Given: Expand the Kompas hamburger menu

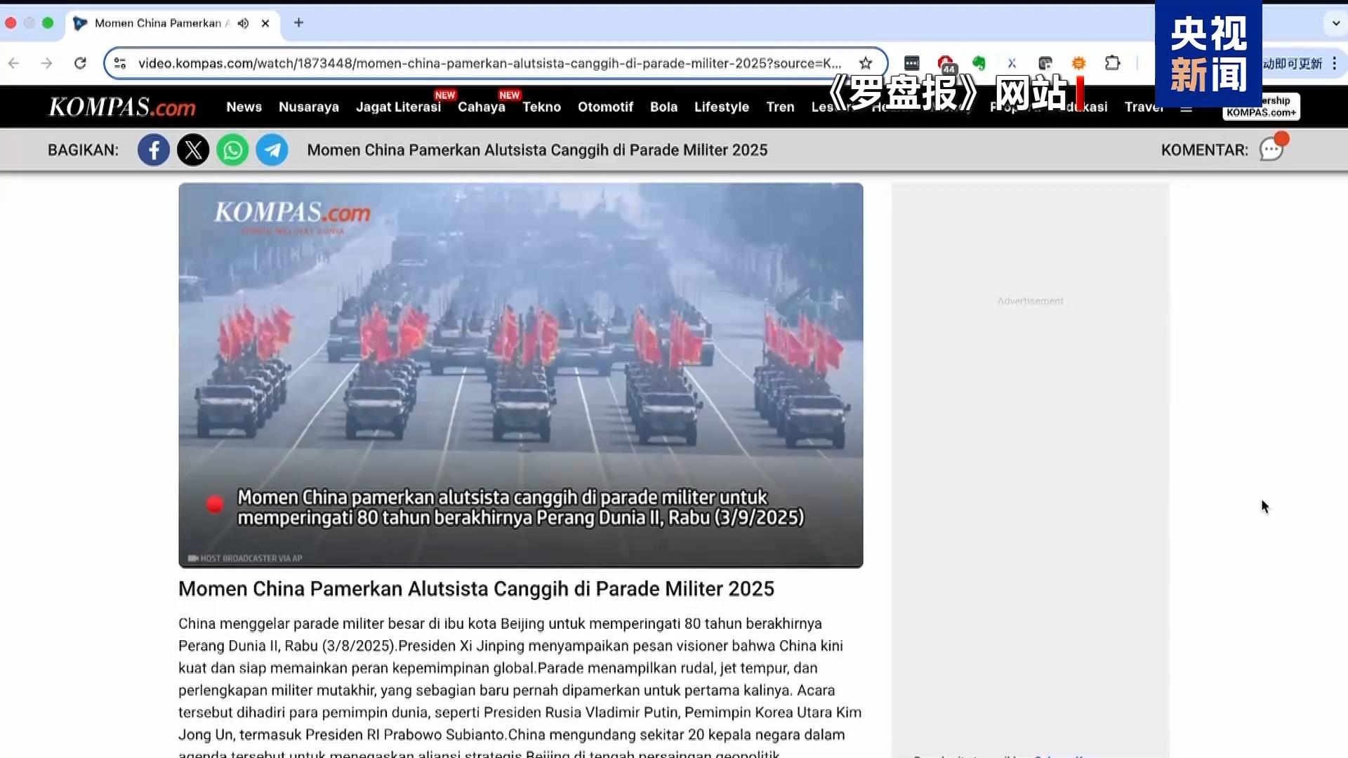Looking at the screenshot, I should point(1187,108).
